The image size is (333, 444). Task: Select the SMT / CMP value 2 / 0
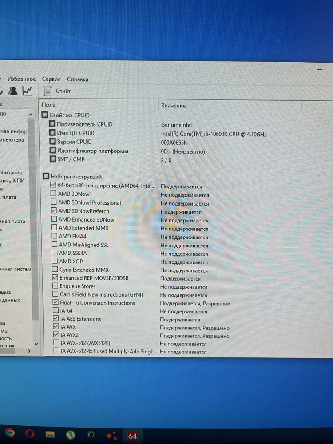tap(166, 160)
